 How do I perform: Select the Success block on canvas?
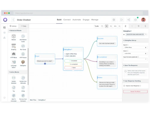[107, 41]
